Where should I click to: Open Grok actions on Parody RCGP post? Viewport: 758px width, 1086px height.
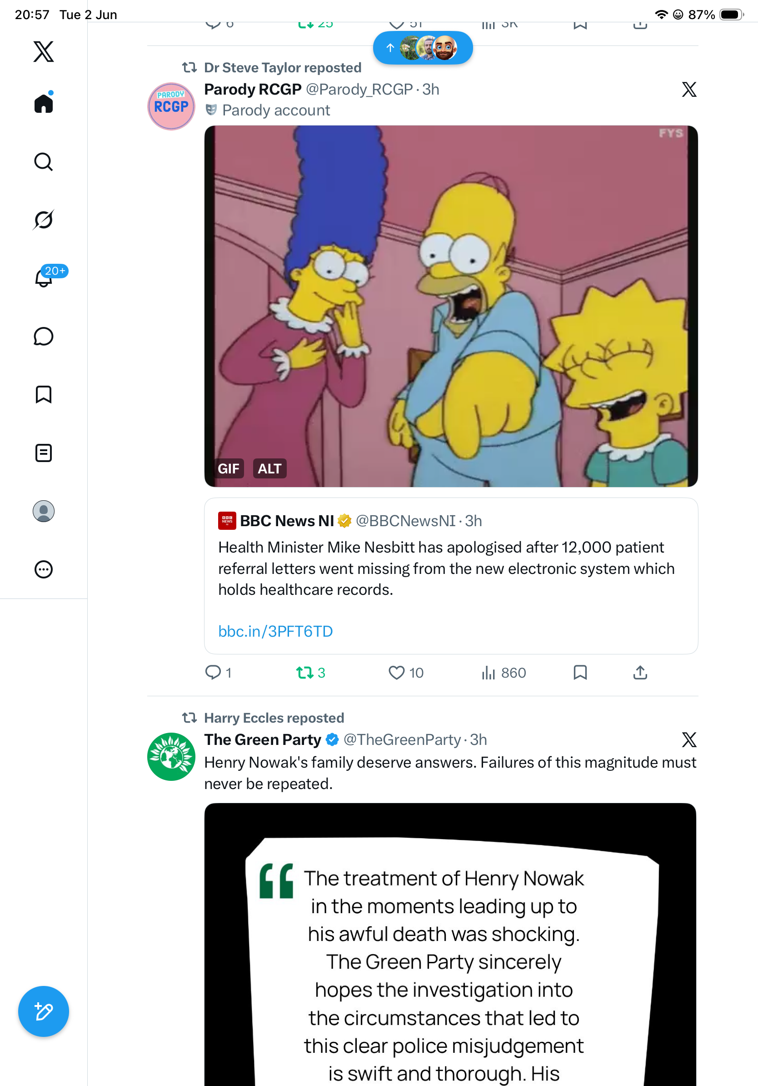[x=689, y=90]
